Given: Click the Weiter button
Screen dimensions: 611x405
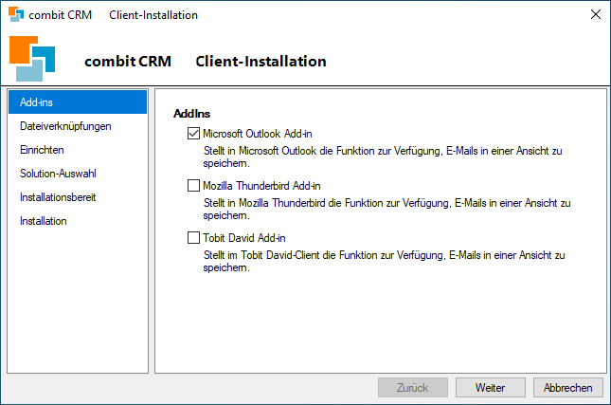Looking at the screenshot, I should click(490, 387).
